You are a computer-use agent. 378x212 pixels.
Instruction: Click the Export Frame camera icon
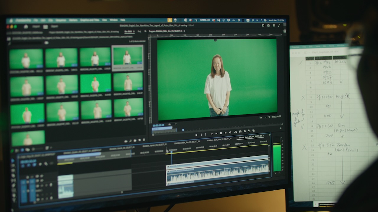[244, 132]
